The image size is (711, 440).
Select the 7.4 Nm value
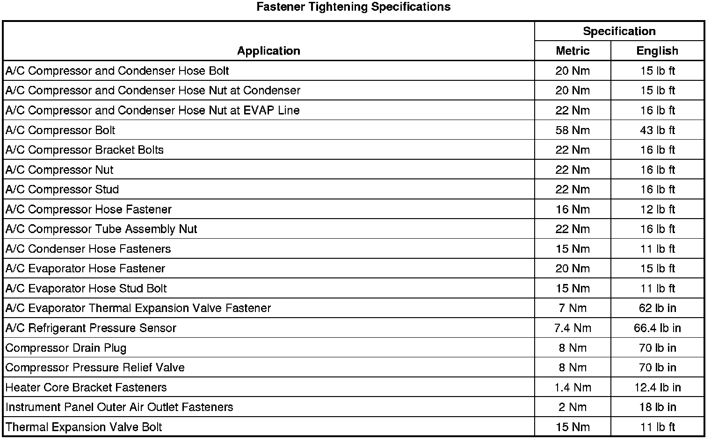pos(573,328)
